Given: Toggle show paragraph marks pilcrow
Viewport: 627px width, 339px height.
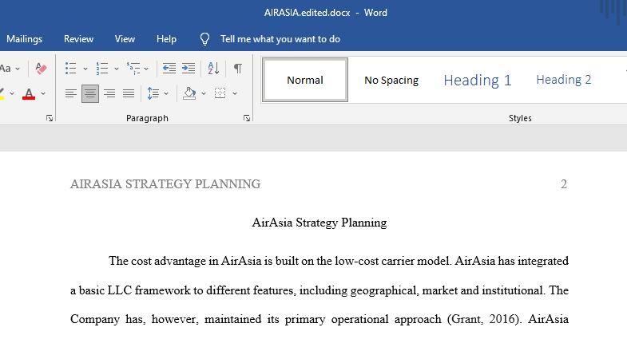Looking at the screenshot, I should click(x=238, y=69).
